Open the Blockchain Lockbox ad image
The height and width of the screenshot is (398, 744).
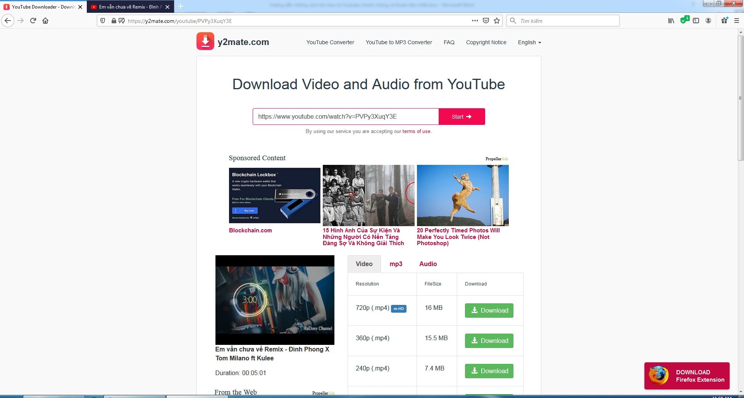274,196
